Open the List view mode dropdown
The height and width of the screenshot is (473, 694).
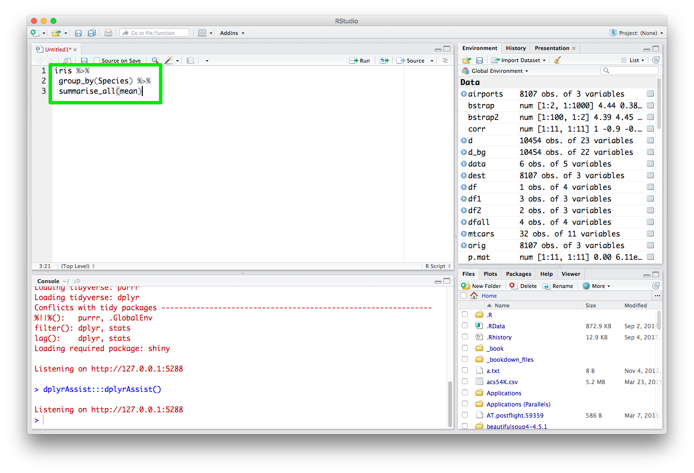tap(632, 60)
